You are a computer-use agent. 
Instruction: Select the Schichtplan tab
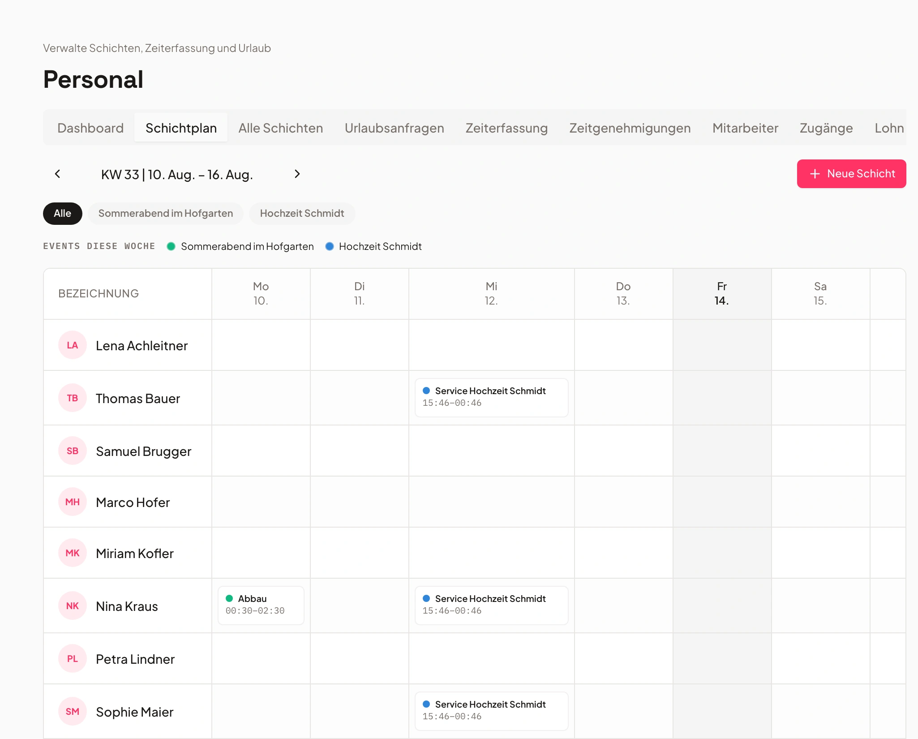click(x=181, y=128)
